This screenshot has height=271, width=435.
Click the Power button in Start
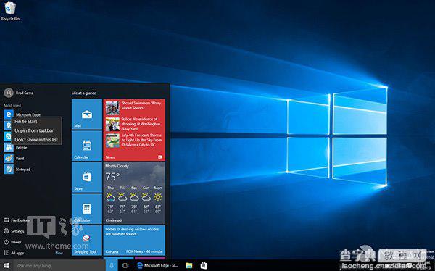click(x=12, y=242)
